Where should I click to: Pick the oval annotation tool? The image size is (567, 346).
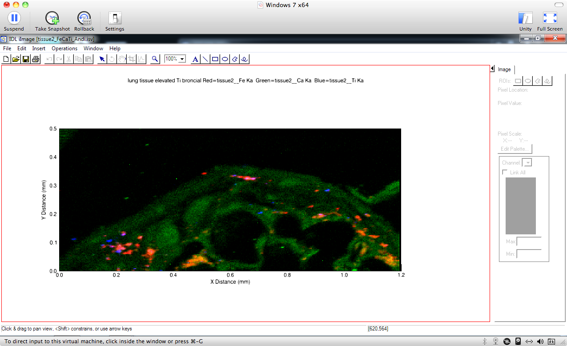[225, 58]
